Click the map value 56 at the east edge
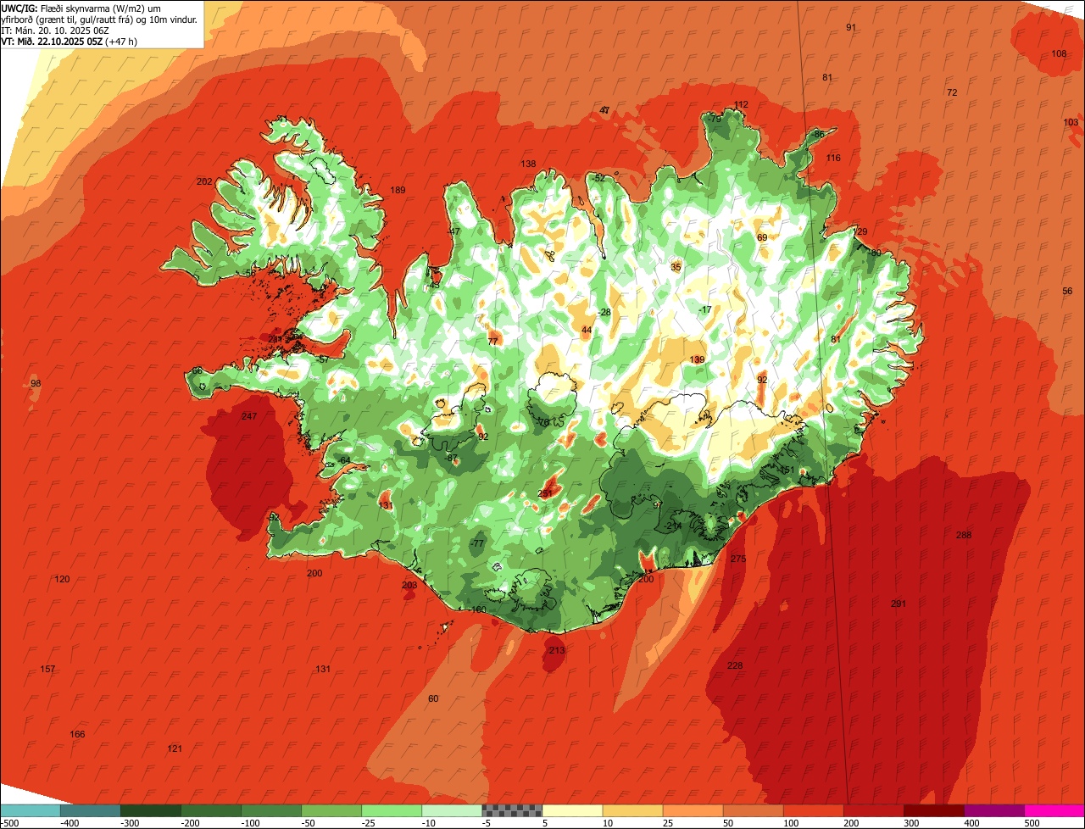Image resolution: width=1085 pixels, height=829 pixels. click(1067, 291)
